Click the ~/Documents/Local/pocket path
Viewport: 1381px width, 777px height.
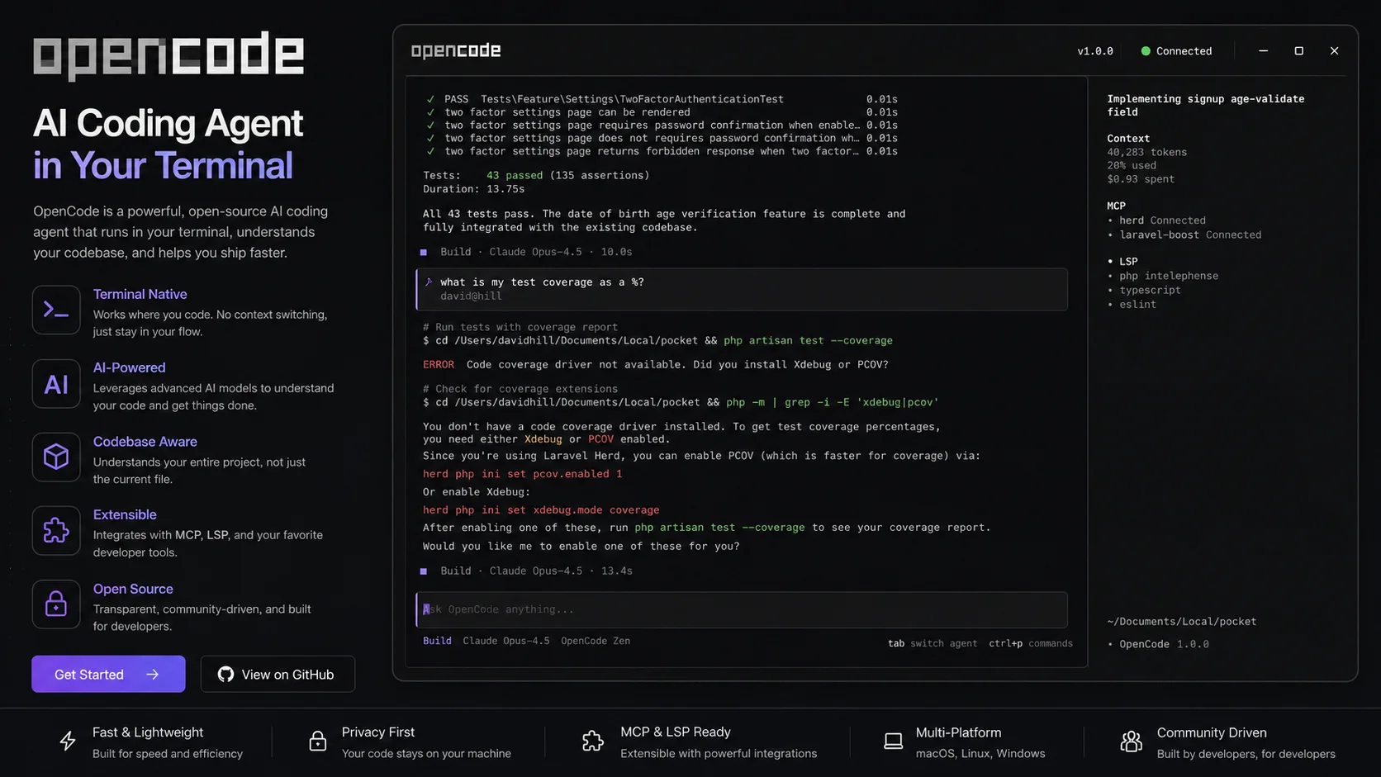(1182, 622)
